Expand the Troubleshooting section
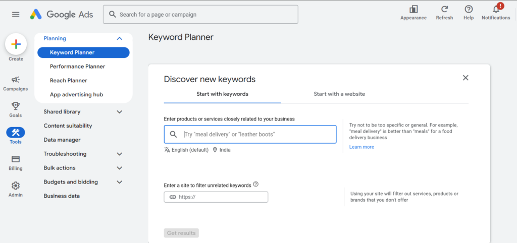The image size is (517, 243). tap(120, 154)
